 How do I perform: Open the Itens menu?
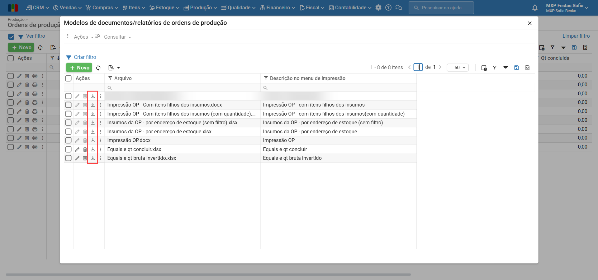(x=134, y=8)
